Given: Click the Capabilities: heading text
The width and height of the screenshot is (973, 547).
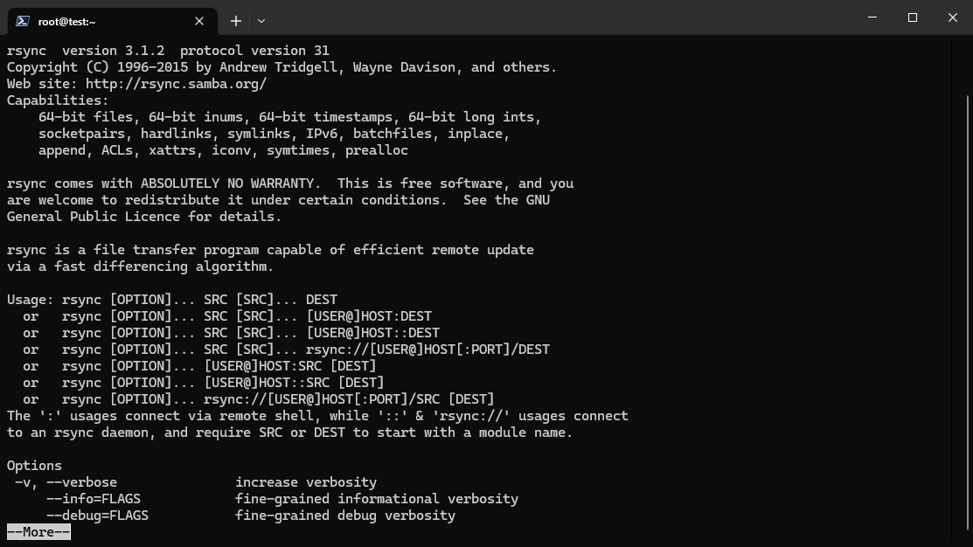Looking at the screenshot, I should [x=58, y=100].
